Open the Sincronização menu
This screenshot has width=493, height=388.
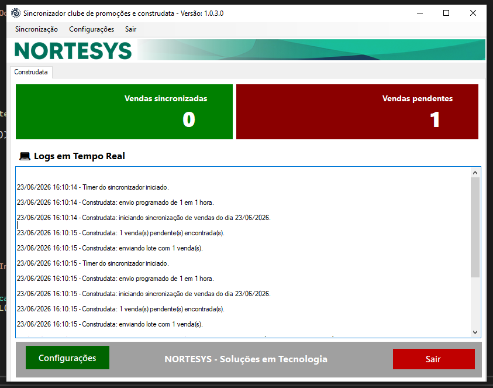click(36, 29)
